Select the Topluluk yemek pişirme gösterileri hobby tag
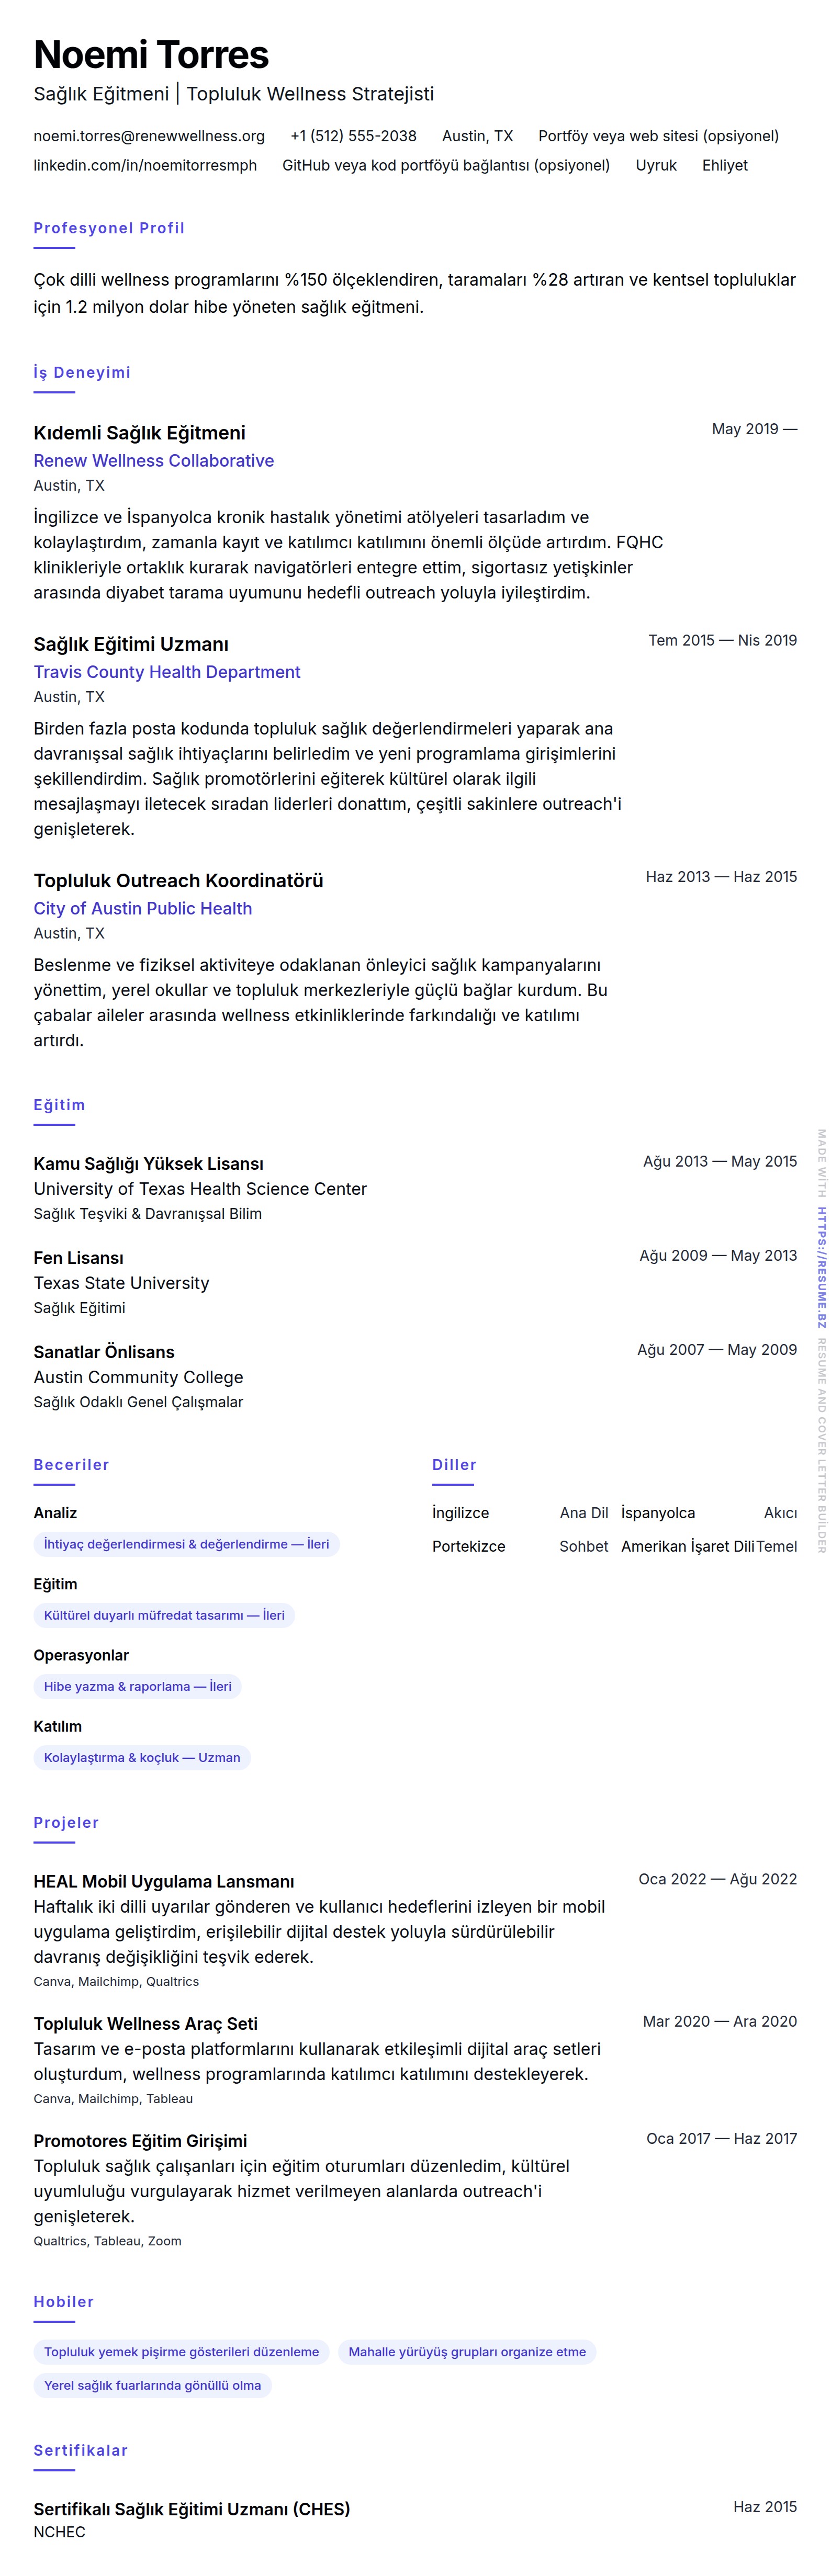The width and height of the screenshot is (831, 2576). point(181,2351)
